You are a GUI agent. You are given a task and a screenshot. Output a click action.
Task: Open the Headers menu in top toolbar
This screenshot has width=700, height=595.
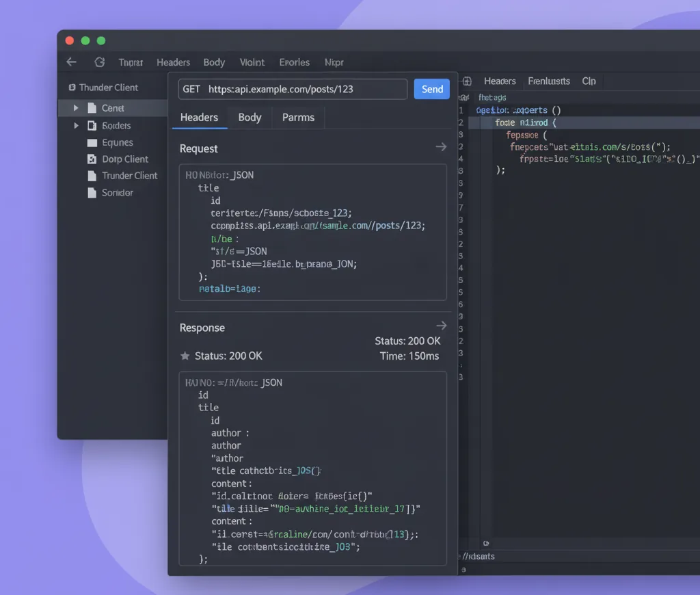(173, 62)
